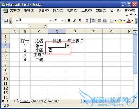Go to previous sheet navigation arrow
This screenshot has height=109, width=139.
[7, 101]
